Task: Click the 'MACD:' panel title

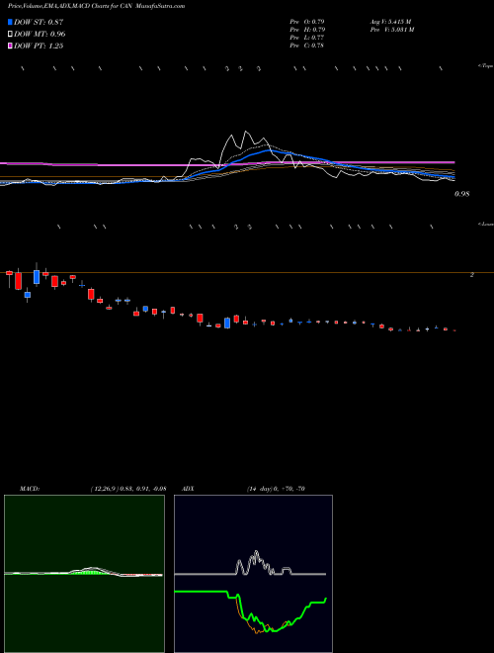Action: tap(30, 489)
